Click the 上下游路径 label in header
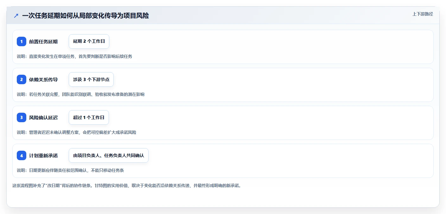This screenshot has height=214, width=446. 423,14
